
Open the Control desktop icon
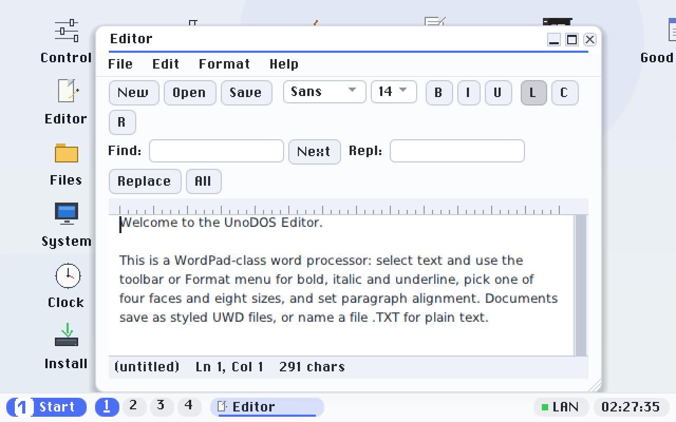pos(67,41)
